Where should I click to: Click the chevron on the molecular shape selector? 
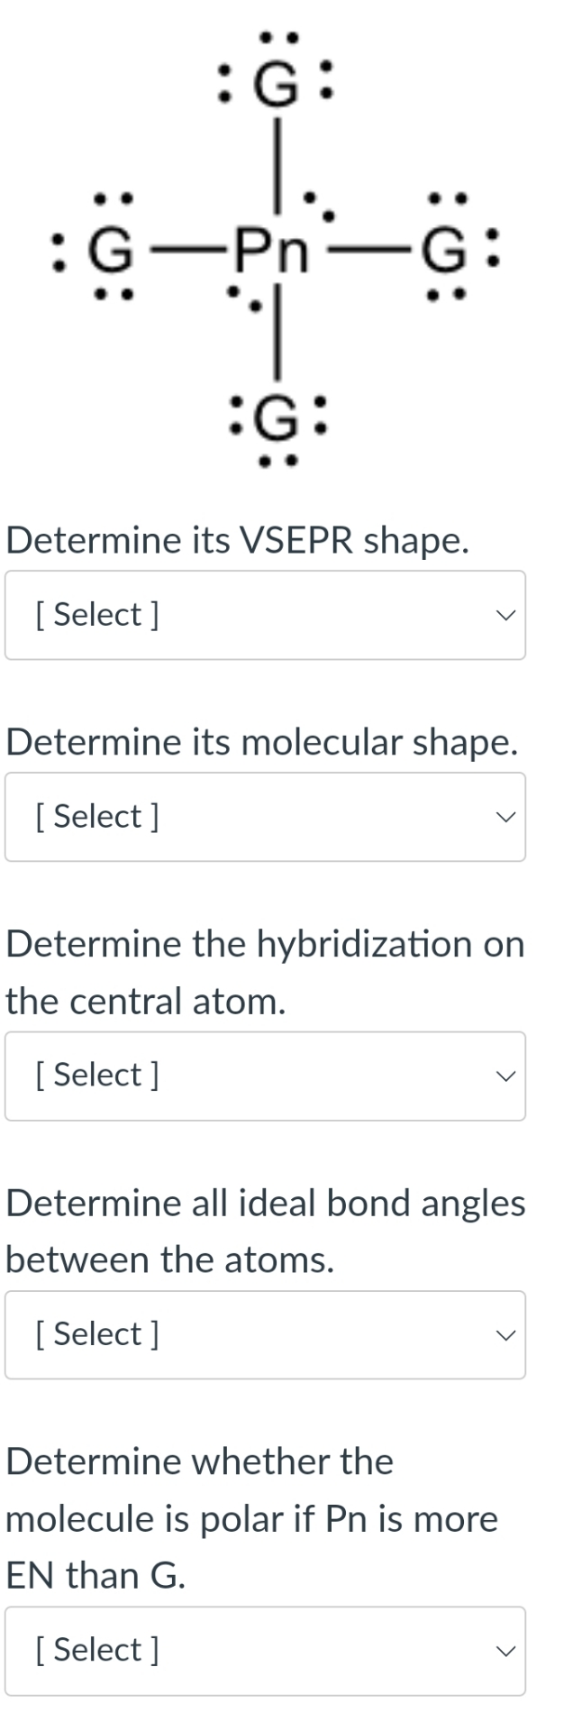click(507, 816)
